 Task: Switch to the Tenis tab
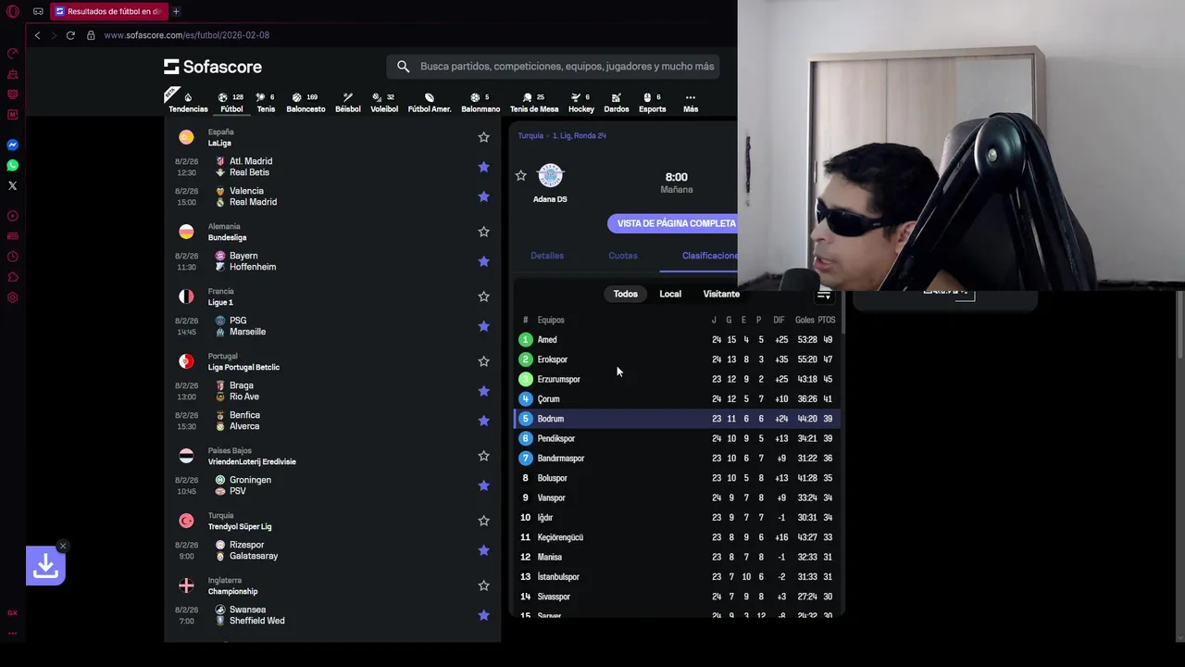tap(266, 102)
